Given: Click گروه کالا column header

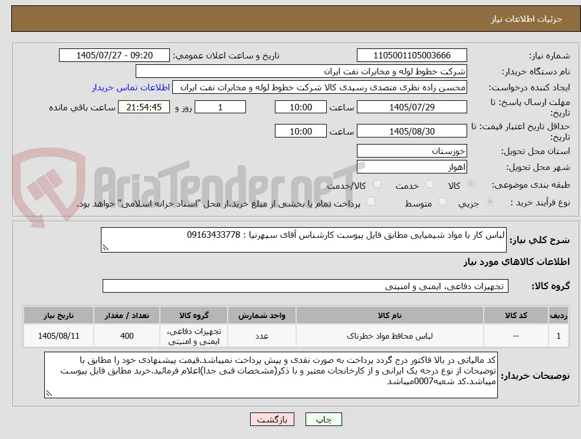Looking at the screenshot, I should (x=194, y=316).
